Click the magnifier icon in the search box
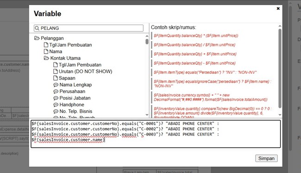This screenshot has height=173, width=301. (x=37, y=28)
